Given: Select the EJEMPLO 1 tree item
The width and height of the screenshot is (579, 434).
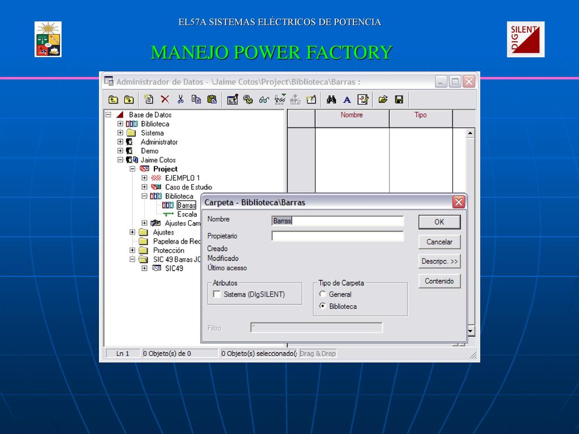Looking at the screenshot, I should (x=183, y=178).
